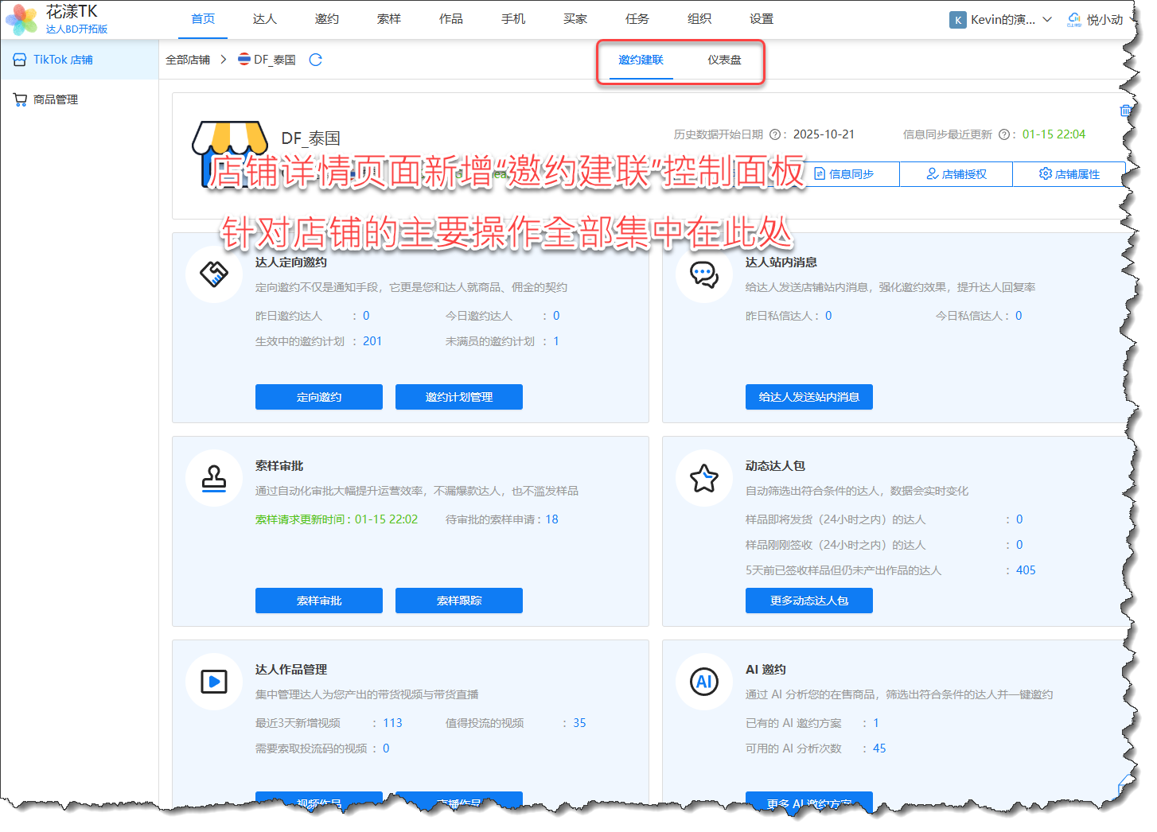
Task: Click the star icon for 动态达人包
Action: [704, 478]
